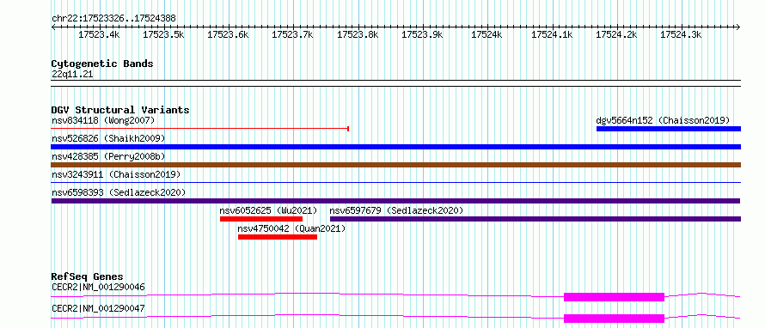Click the purple nsv6598393 variant bar
Image resolution: width=765 pixels, height=328 pixels.
tap(396, 201)
